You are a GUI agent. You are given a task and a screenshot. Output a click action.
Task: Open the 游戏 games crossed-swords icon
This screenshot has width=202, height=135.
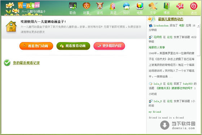tap(100, 6)
